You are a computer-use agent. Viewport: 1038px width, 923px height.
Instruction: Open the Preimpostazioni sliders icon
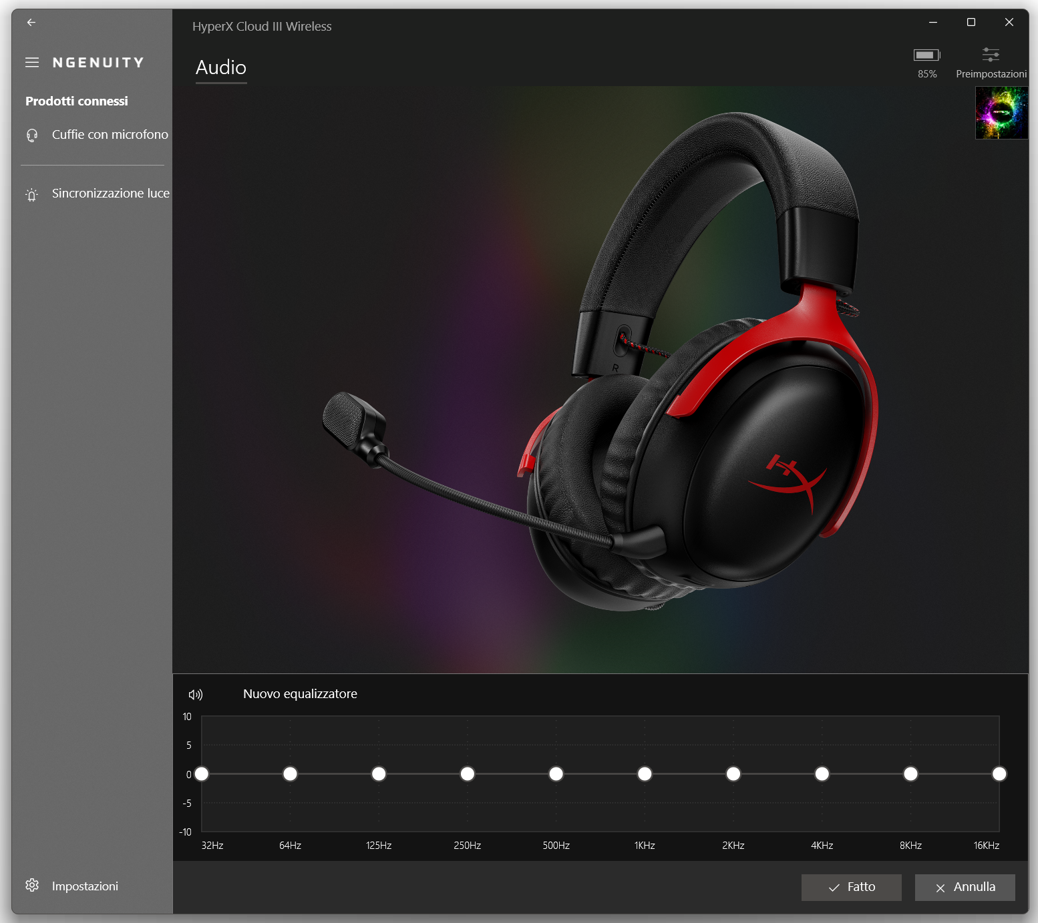point(991,55)
